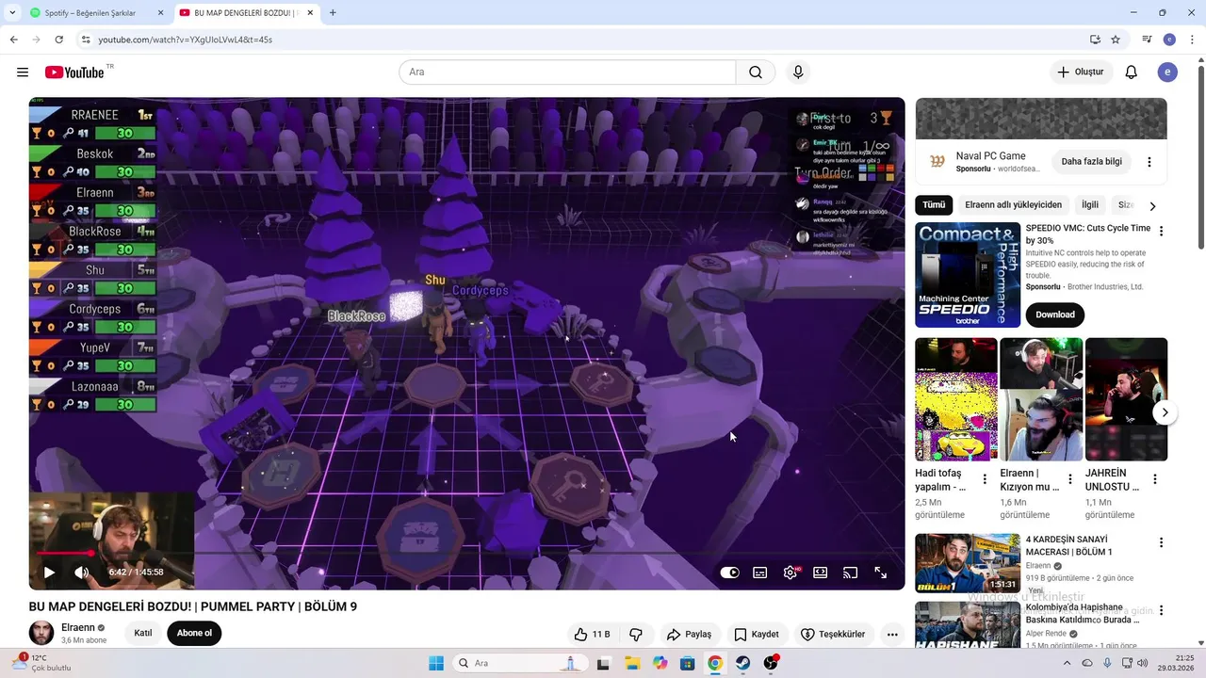This screenshot has width=1206, height=678.
Task: Open the Windows Start menu
Action: point(436,663)
